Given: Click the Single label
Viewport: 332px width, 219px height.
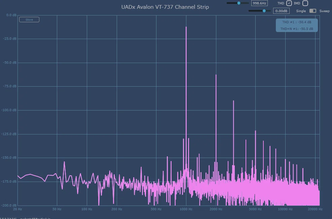Looking at the screenshot, I should (x=301, y=11).
